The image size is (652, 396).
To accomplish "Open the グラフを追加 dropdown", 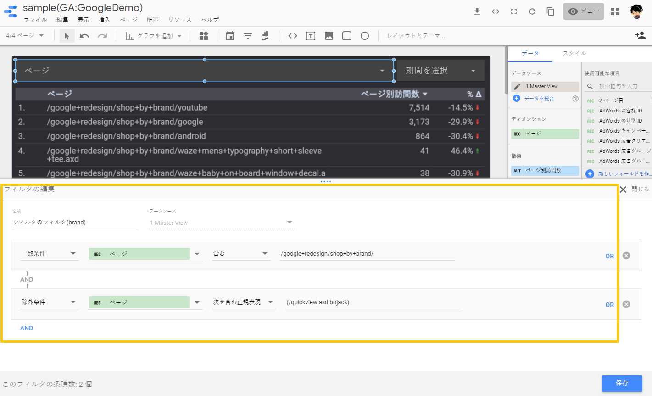I will [x=154, y=36].
